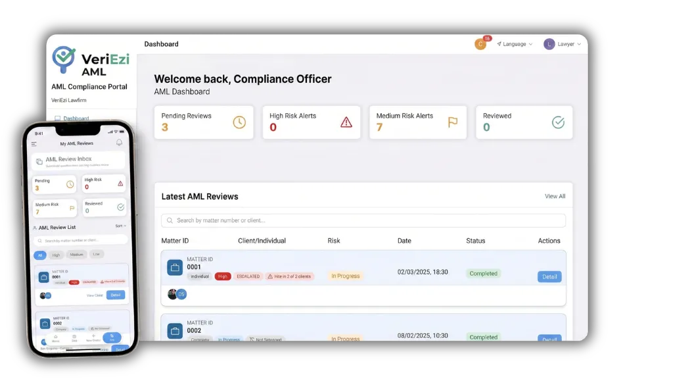Click the Status column header
673x381 pixels.
pyautogui.click(x=476, y=241)
